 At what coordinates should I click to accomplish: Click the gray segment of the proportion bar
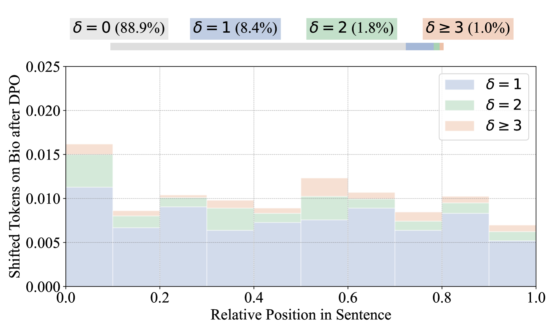(x=258, y=47)
